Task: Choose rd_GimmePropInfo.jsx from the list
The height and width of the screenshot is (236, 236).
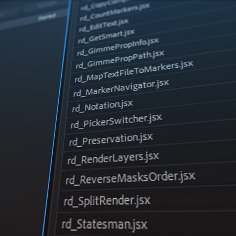Action: [x=118, y=47]
